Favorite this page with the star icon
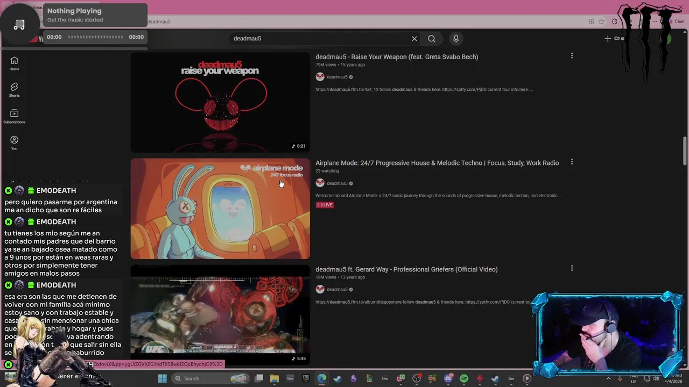This screenshot has height=387, width=689. (x=601, y=21)
